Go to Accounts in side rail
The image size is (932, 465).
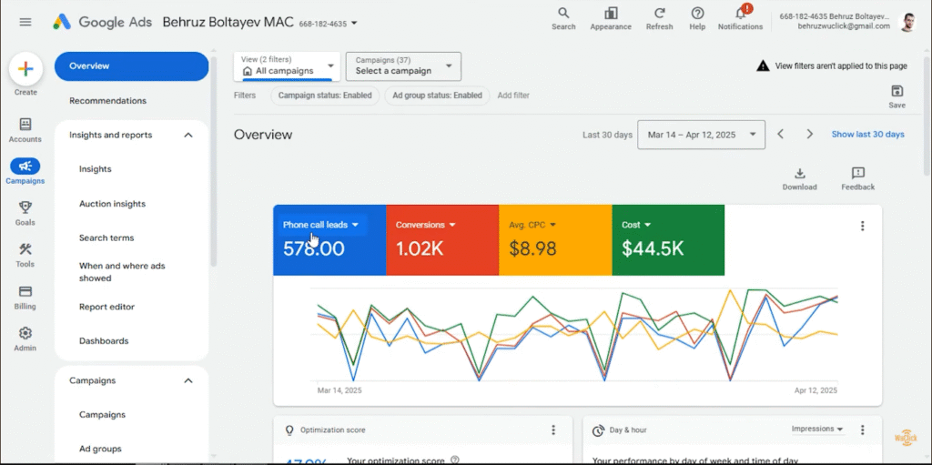coord(25,130)
